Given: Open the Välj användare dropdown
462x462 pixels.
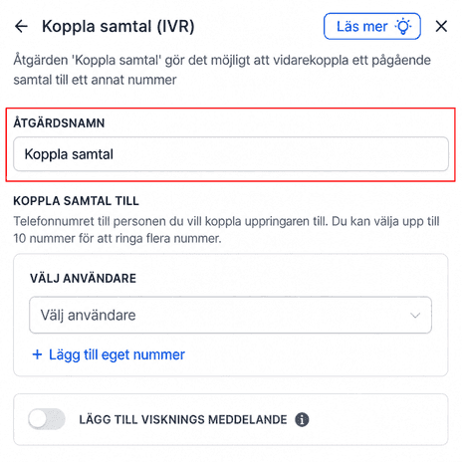Looking at the screenshot, I should 230,315.
